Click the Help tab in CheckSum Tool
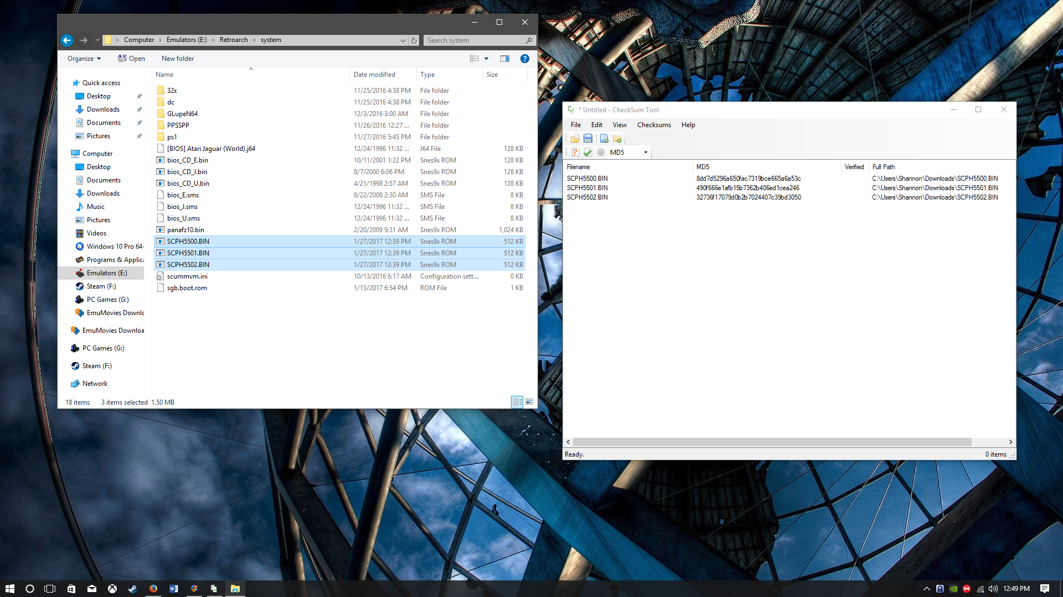This screenshot has height=597, width=1063. (688, 124)
